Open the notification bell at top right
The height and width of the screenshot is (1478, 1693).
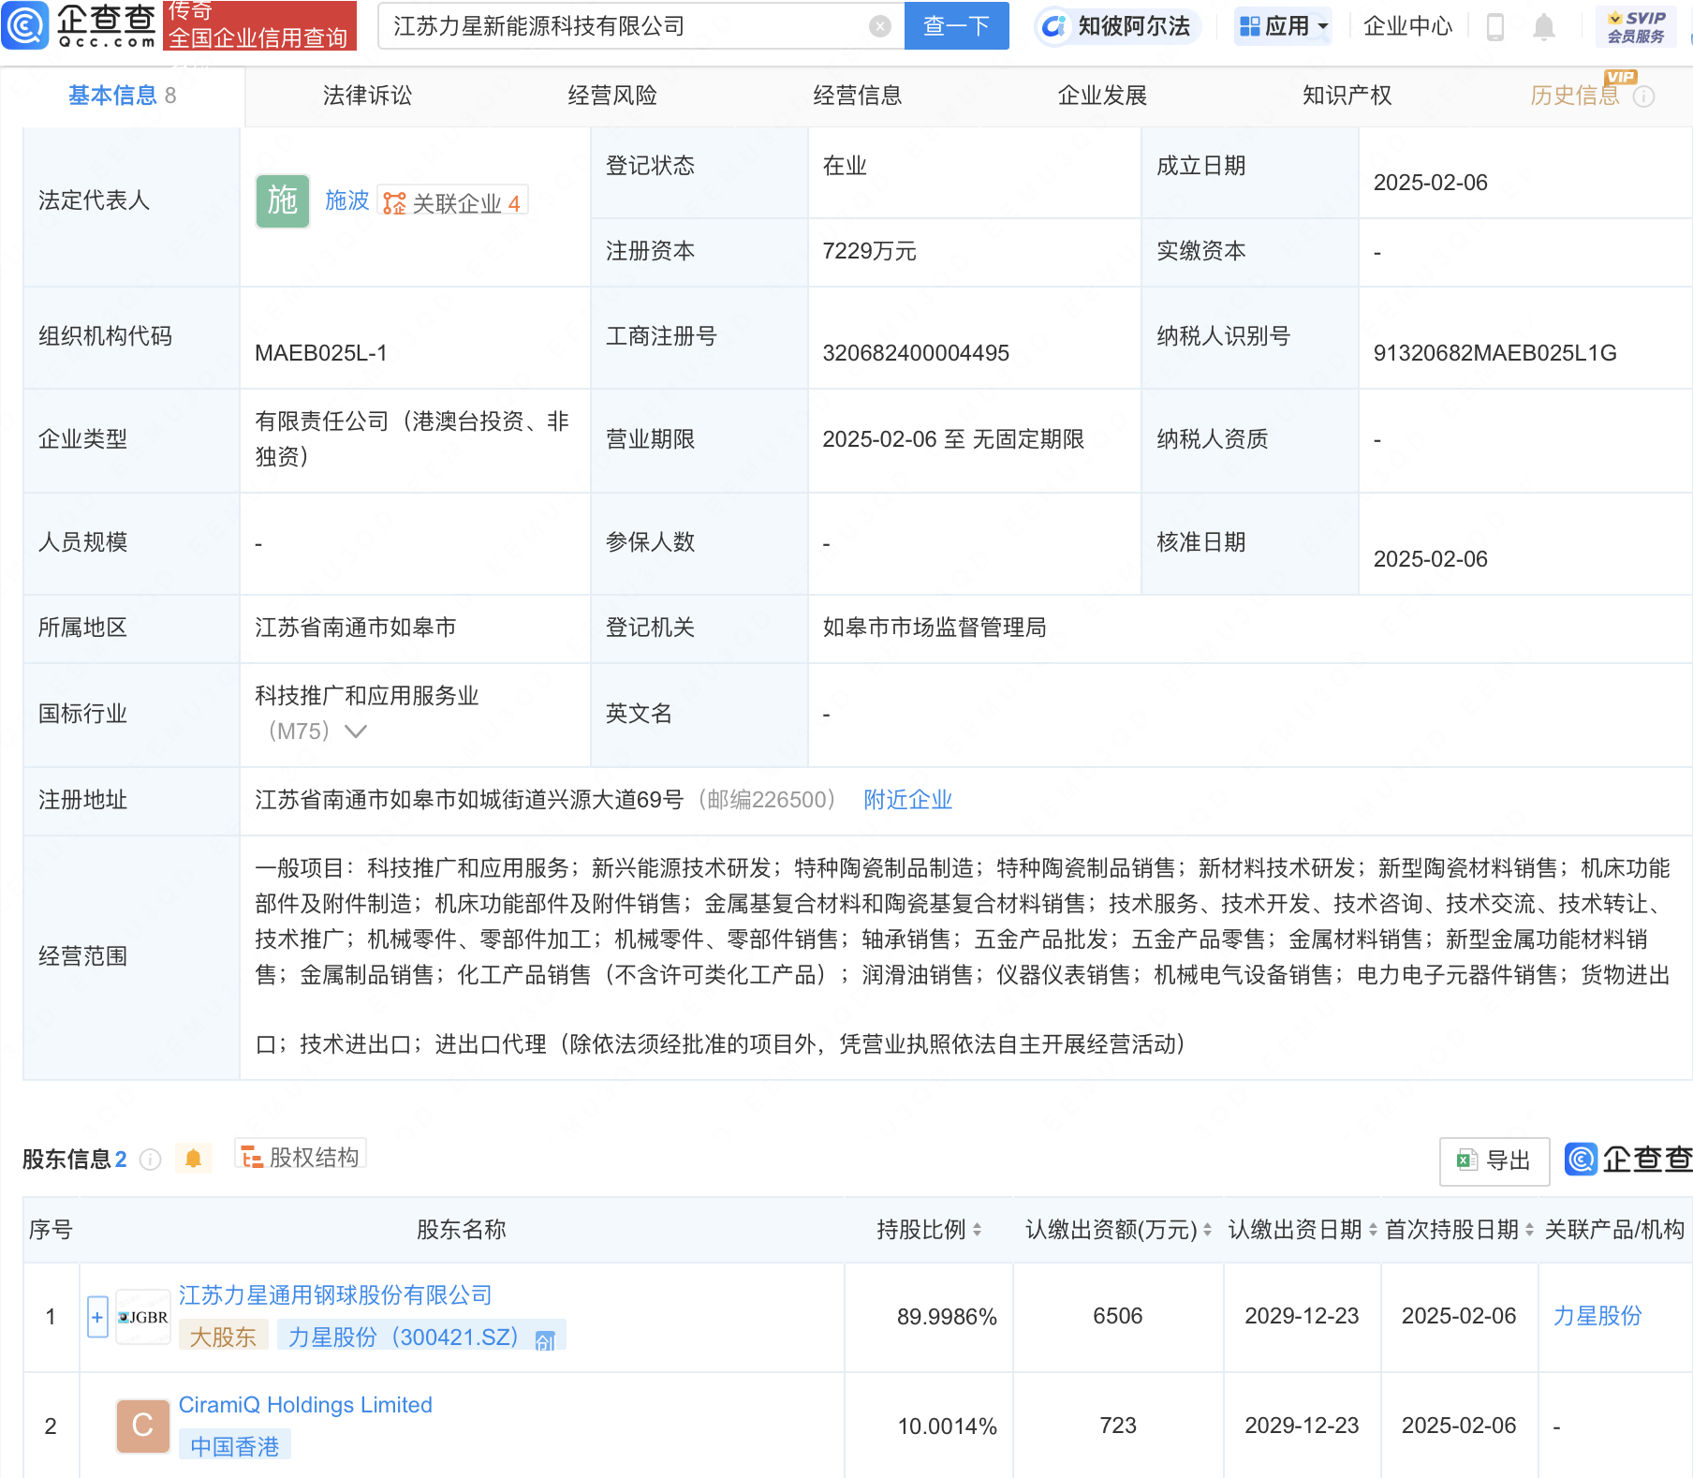click(1544, 26)
